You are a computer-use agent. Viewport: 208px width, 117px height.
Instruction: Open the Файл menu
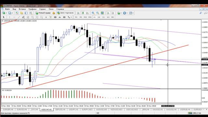pos(7,9)
